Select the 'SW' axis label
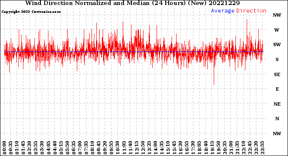This screenshot has width=288, height=156. (x=277, y=45)
